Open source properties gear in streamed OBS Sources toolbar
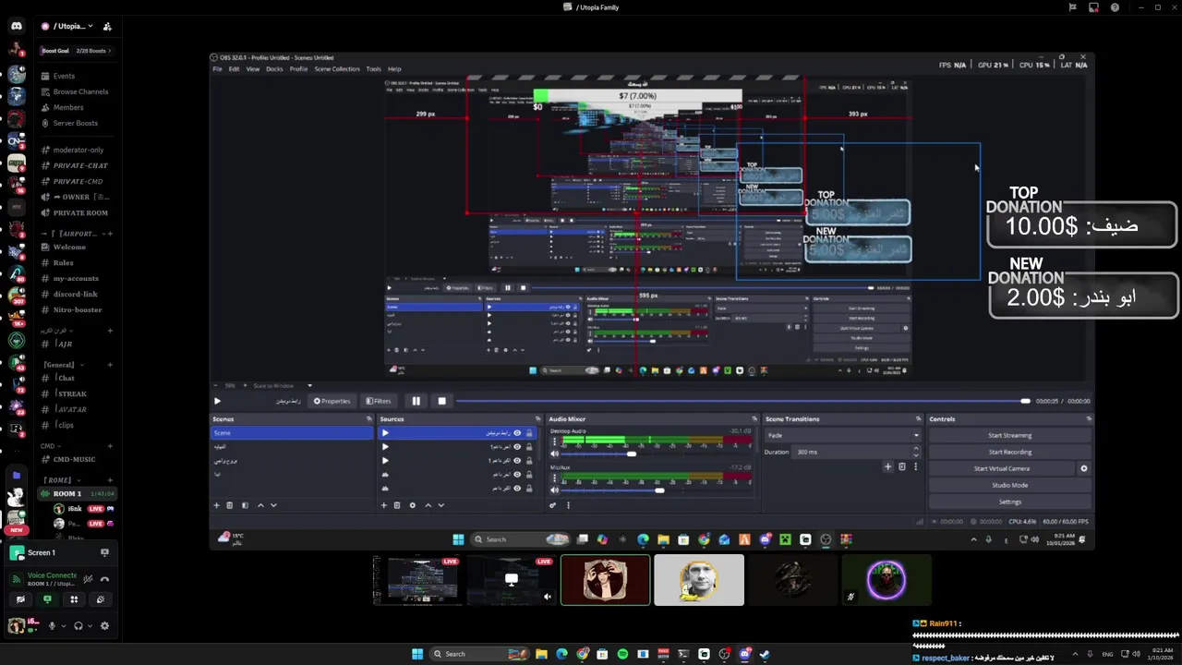Screen dimensions: 1182x665 [x=412, y=505]
